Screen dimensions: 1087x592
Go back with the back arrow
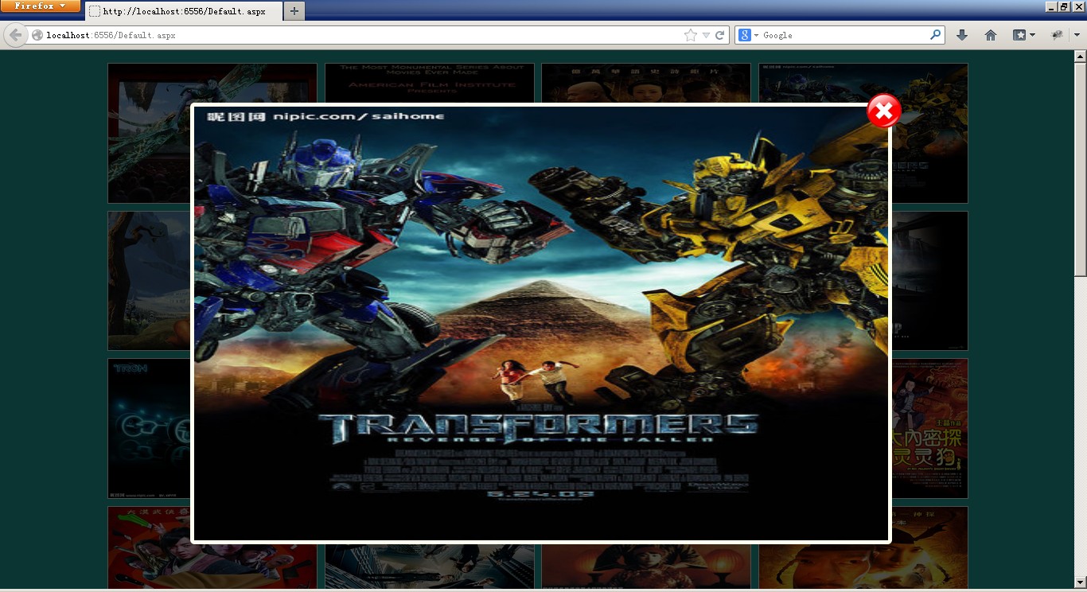coord(15,35)
